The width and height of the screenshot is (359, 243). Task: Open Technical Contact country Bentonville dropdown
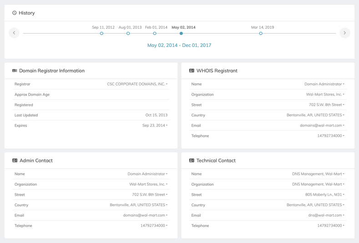coord(315,205)
